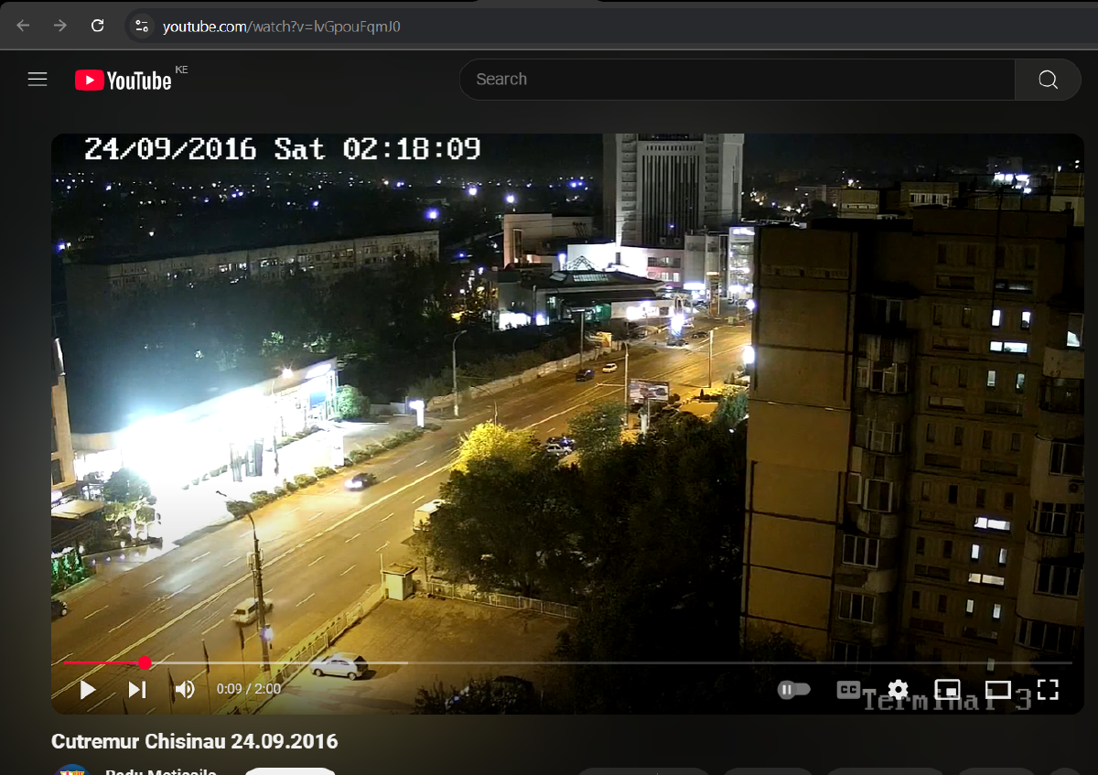Open the video in miniplayer mode

click(949, 689)
